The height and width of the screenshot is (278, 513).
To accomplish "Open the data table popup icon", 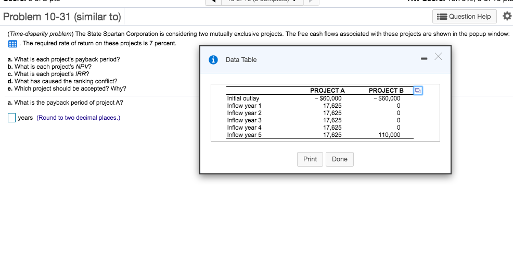I will coord(12,44).
